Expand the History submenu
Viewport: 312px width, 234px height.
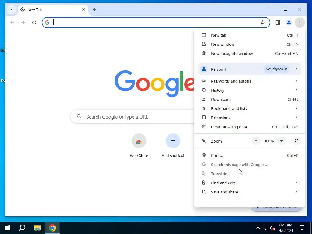coord(250,90)
